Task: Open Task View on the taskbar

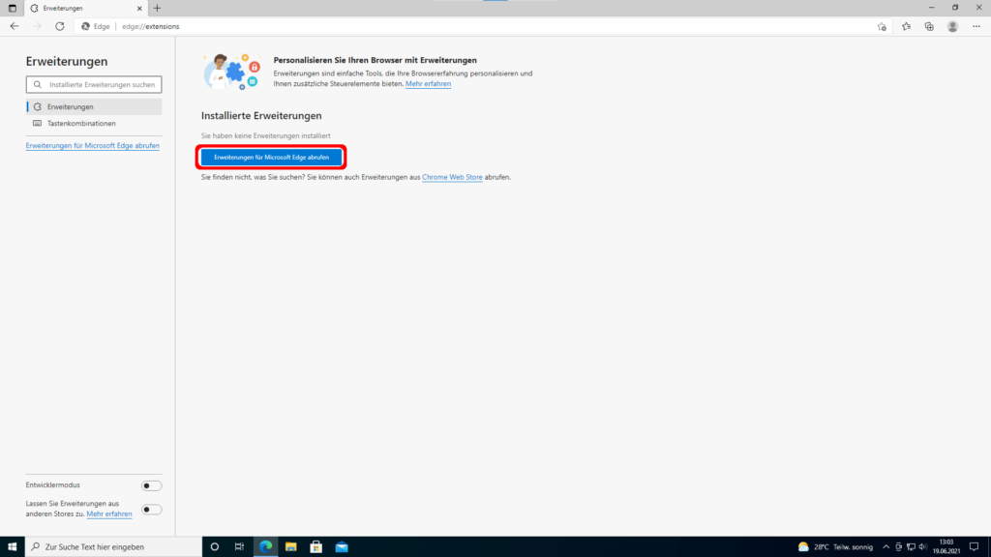Action: 240,547
